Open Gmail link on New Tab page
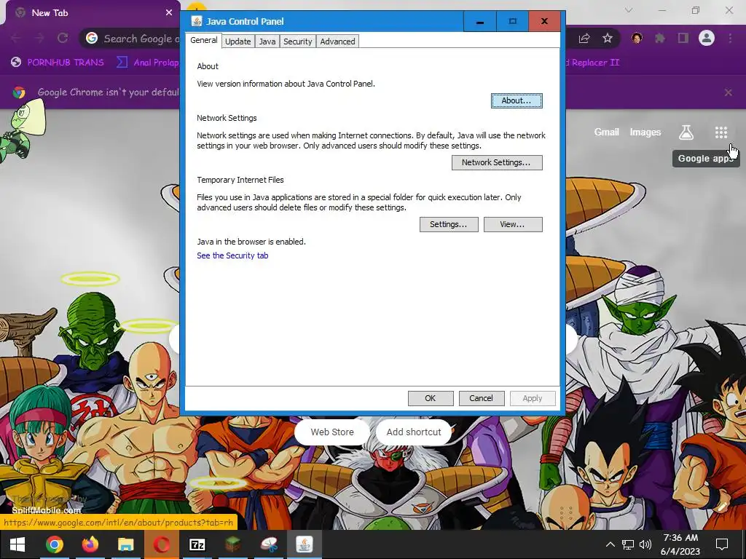Image resolution: width=746 pixels, height=559 pixels. click(607, 132)
